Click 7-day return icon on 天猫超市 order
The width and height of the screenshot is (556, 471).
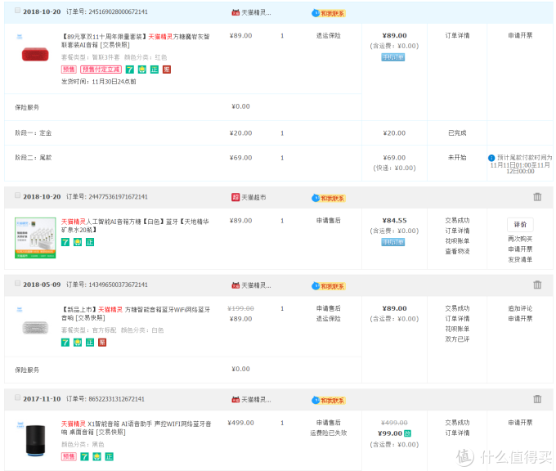pos(65,242)
